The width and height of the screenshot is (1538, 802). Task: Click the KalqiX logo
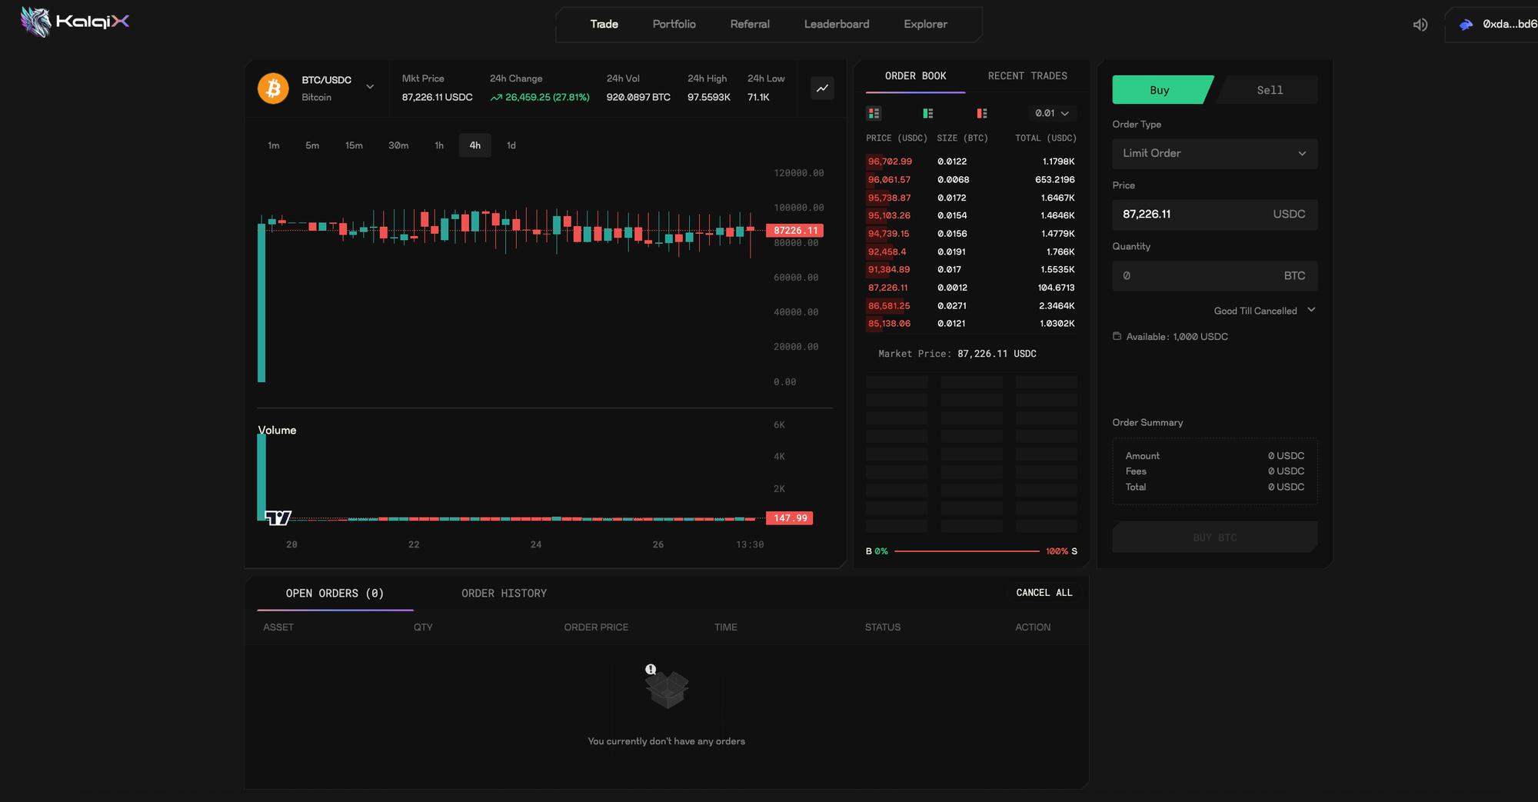pos(75,22)
